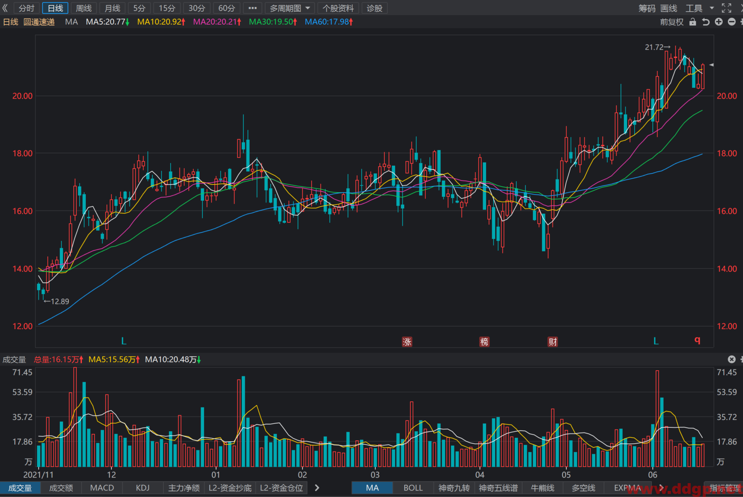Enter fullscreen with the expand arrows icon
Screen dimensions: 743x497
click(x=727, y=8)
